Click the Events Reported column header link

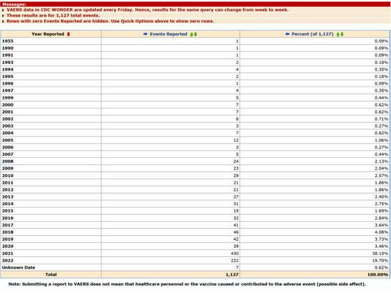point(169,34)
